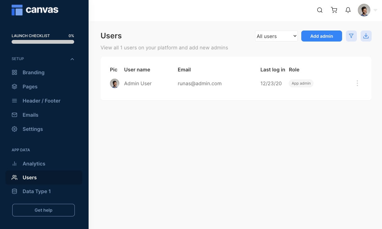Screen dimensions: 382x229
Task: Click the Add admin button
Action: (321, 36)
